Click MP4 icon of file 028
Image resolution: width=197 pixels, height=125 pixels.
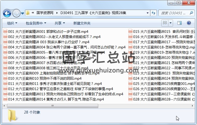pyautogui.click(x=130, y=99)
